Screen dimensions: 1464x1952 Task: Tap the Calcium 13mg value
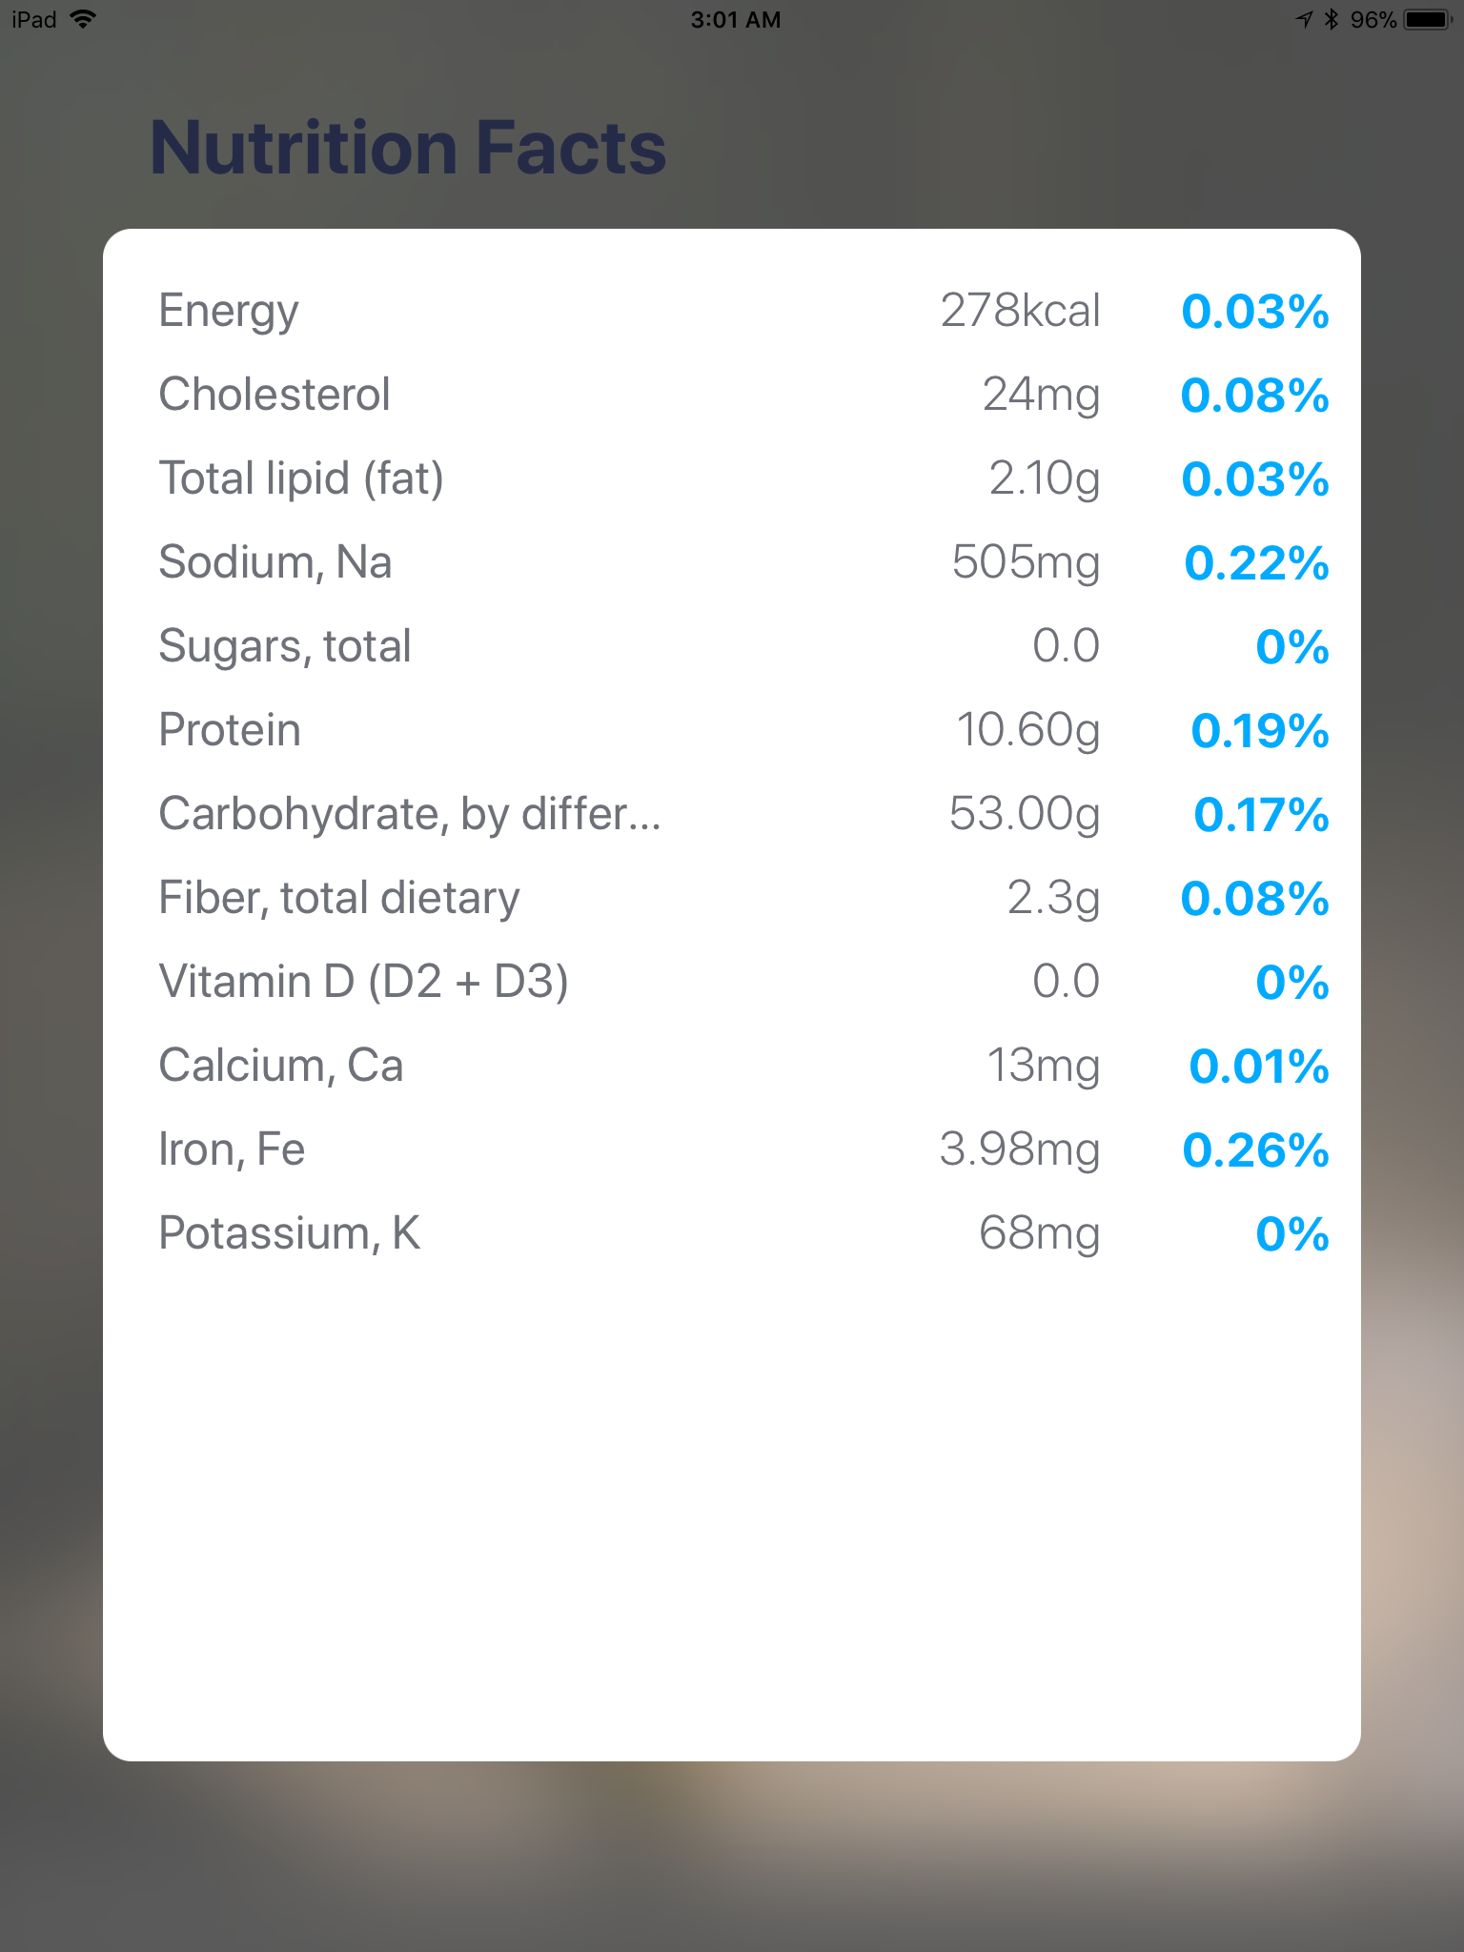coord(1043,1066)
